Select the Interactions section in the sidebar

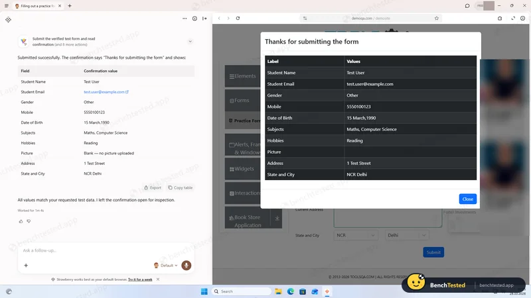coord(243,193)
